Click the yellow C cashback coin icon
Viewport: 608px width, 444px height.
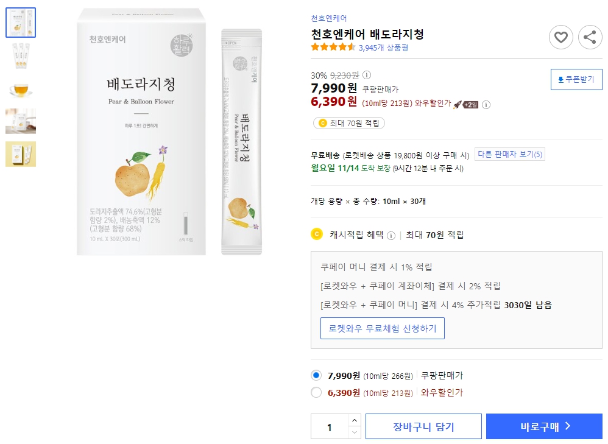coord(316,234)
